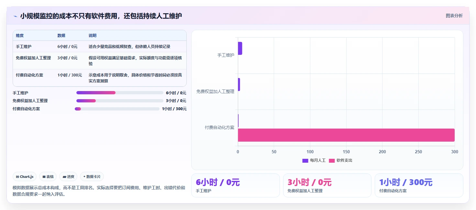476x210 pixels.
Task: Open the 3小时 / 0元 data card
Action: 327,185
